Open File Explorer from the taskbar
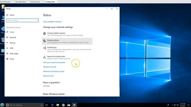191x107 pixels. pyautogui.click(x=58, y=105)
